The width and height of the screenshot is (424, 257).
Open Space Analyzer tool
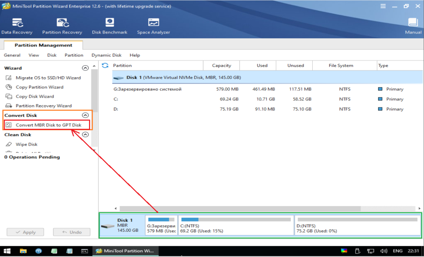pos(153,26)
